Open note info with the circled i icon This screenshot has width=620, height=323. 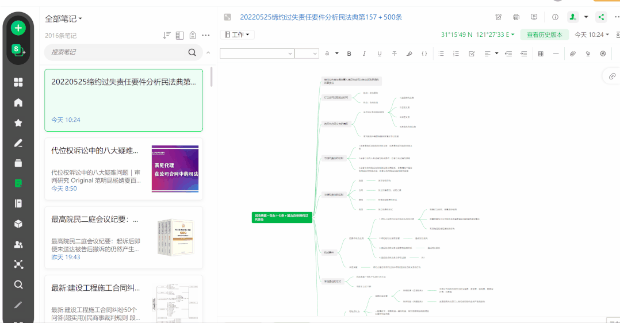click(x=555, y=17)
